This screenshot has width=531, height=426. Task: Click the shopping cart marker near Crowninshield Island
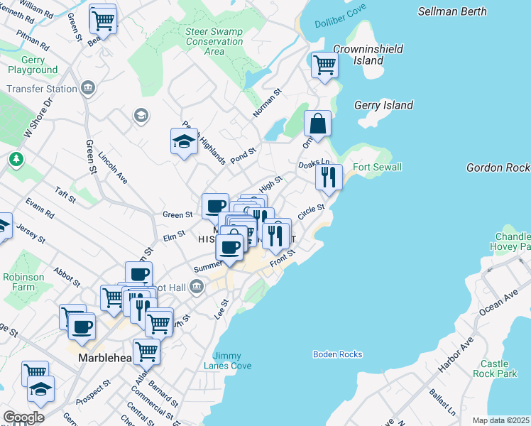(x=324, y=65)
